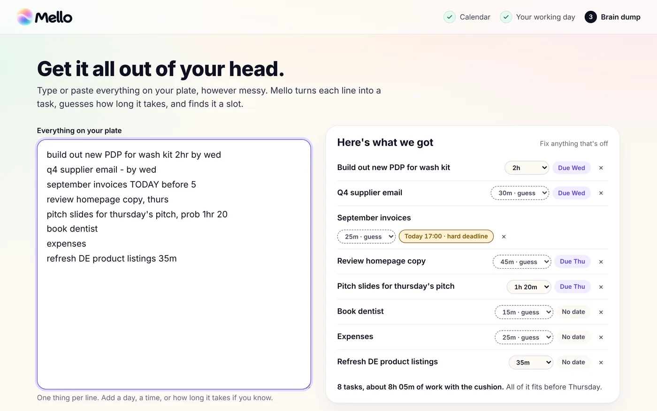Click Today 17:00 hard deadline tag
657x411 pixels.
click(x=446, y=236)
